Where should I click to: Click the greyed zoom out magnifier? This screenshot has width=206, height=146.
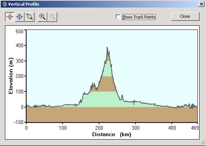pos(52,17)
